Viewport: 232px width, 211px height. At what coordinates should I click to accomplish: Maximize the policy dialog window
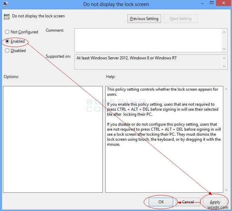coord(212,3)
